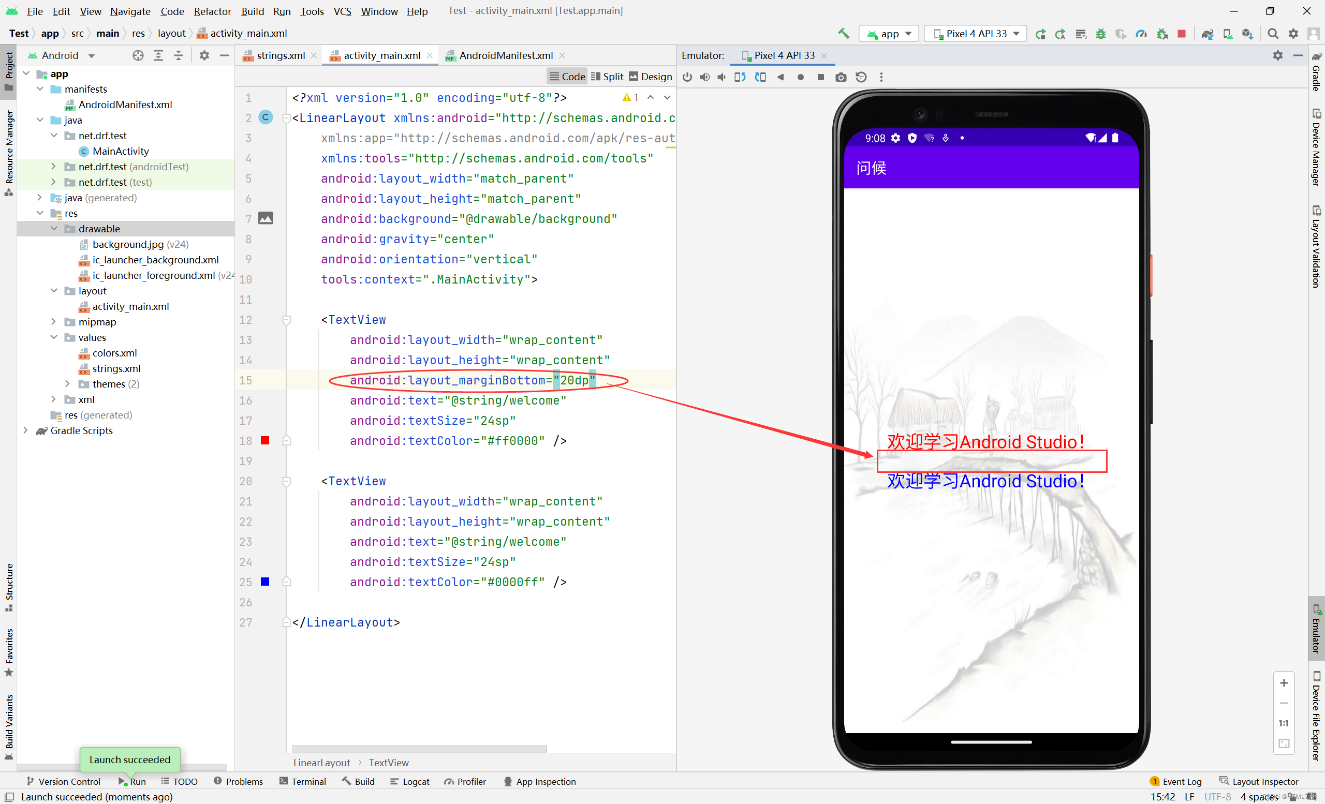
Task: Click Select Opened File target icon
Action: [x=138, y=55]
